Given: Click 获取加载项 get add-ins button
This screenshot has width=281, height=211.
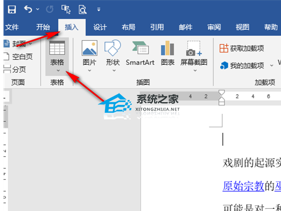Looking at the screenshot, I should (x=242, y=49).
